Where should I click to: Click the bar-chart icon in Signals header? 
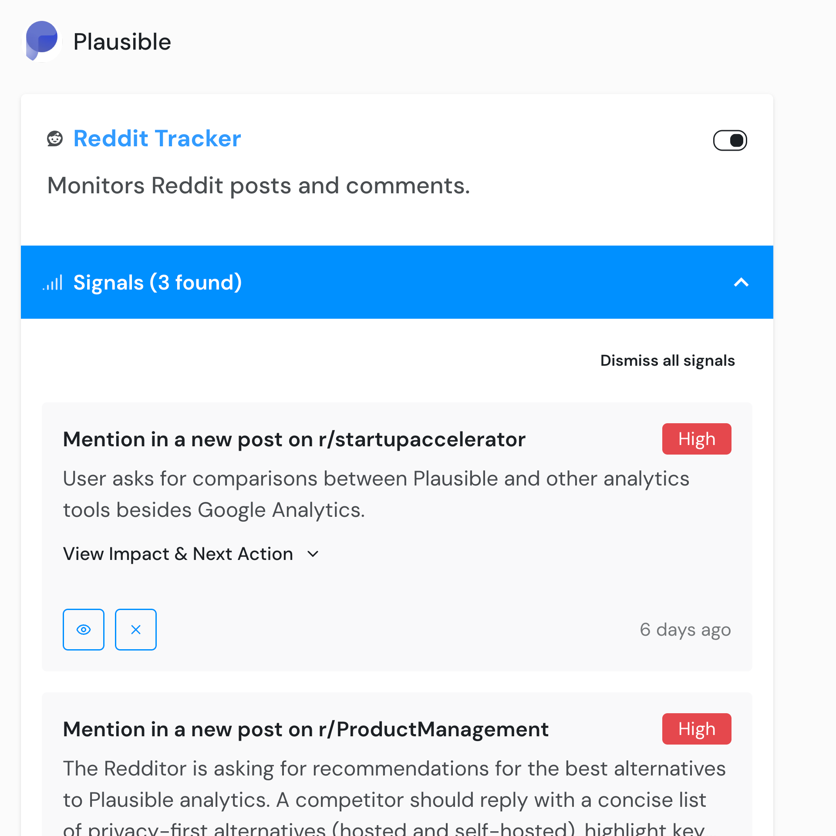52,282
